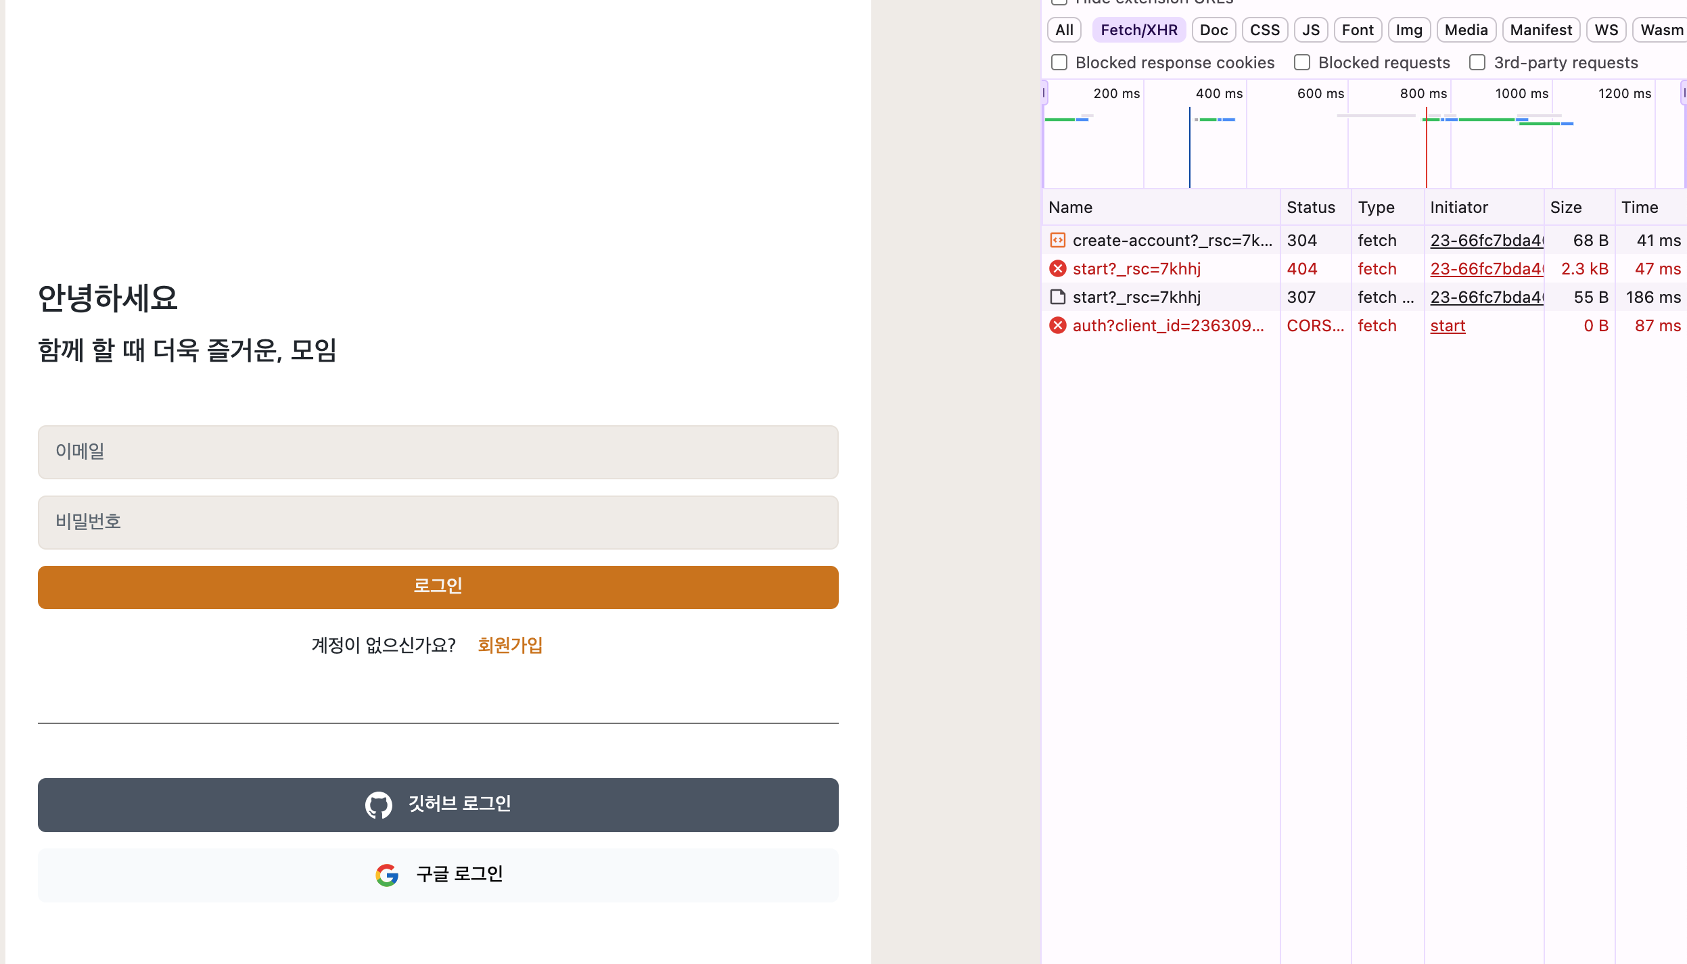Select the CSS filter
The width and height of the screenshot is (1687, 964).
pos(1264,30)
